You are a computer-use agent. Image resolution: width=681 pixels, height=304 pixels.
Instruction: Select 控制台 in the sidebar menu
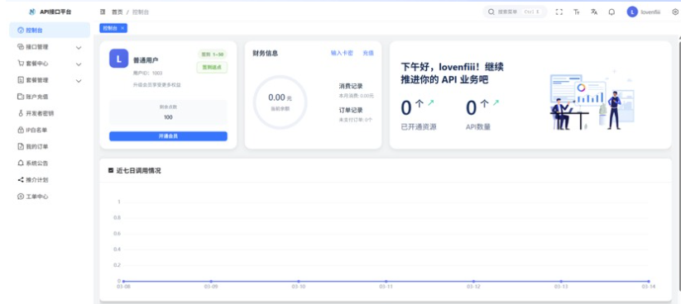pos(50,31)
